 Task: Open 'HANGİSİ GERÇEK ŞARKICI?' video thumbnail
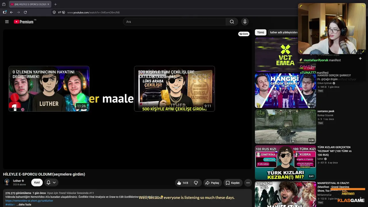285,91
